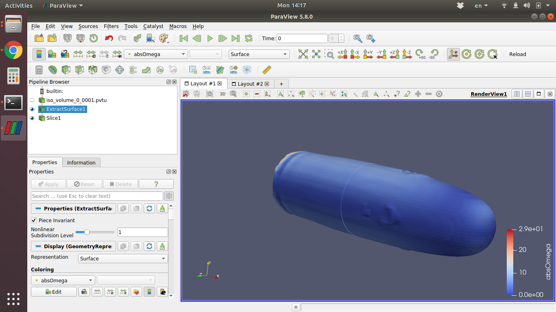Open the Ubuntu ParaView app menu dropdown
Screen dimensions: 556x312
[x=62, y=5]
